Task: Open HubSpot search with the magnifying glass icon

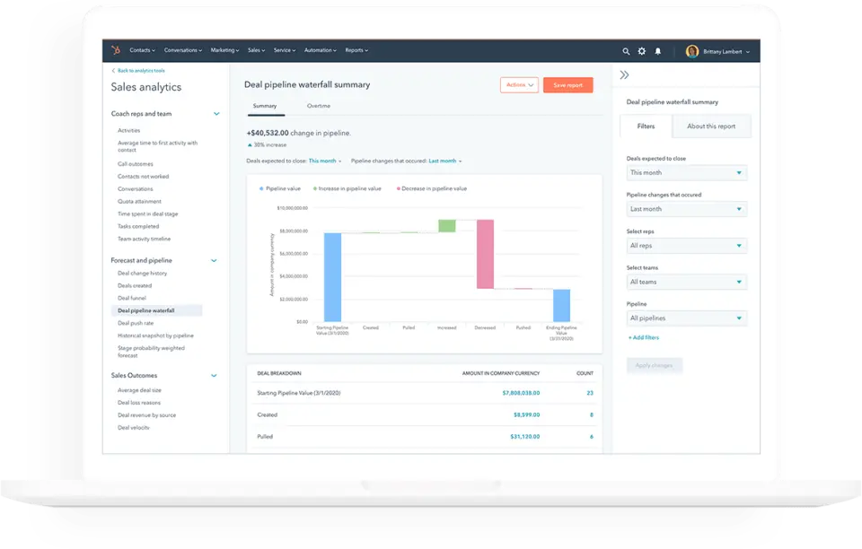Action: (x=628, y=51)
